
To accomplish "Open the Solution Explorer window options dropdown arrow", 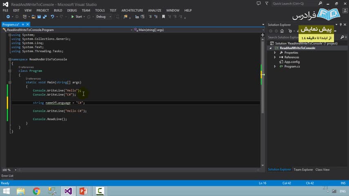I will [336, 24].
